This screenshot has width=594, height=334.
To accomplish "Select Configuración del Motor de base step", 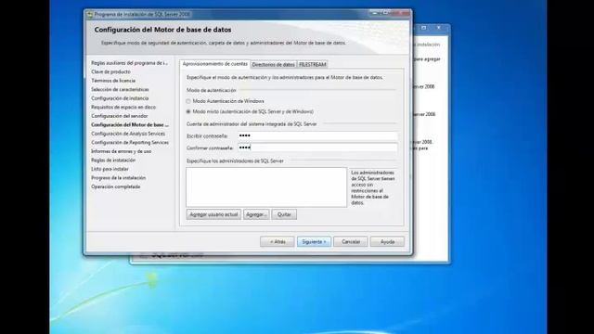I will click(130, 124).
